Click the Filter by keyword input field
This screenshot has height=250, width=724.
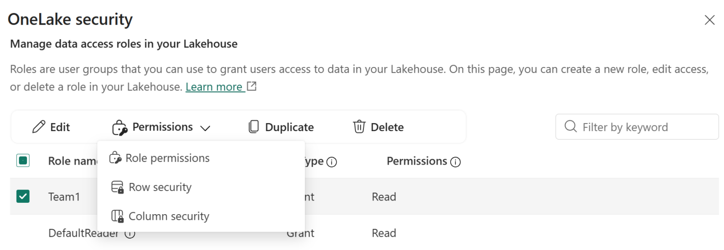coord(637,126)
